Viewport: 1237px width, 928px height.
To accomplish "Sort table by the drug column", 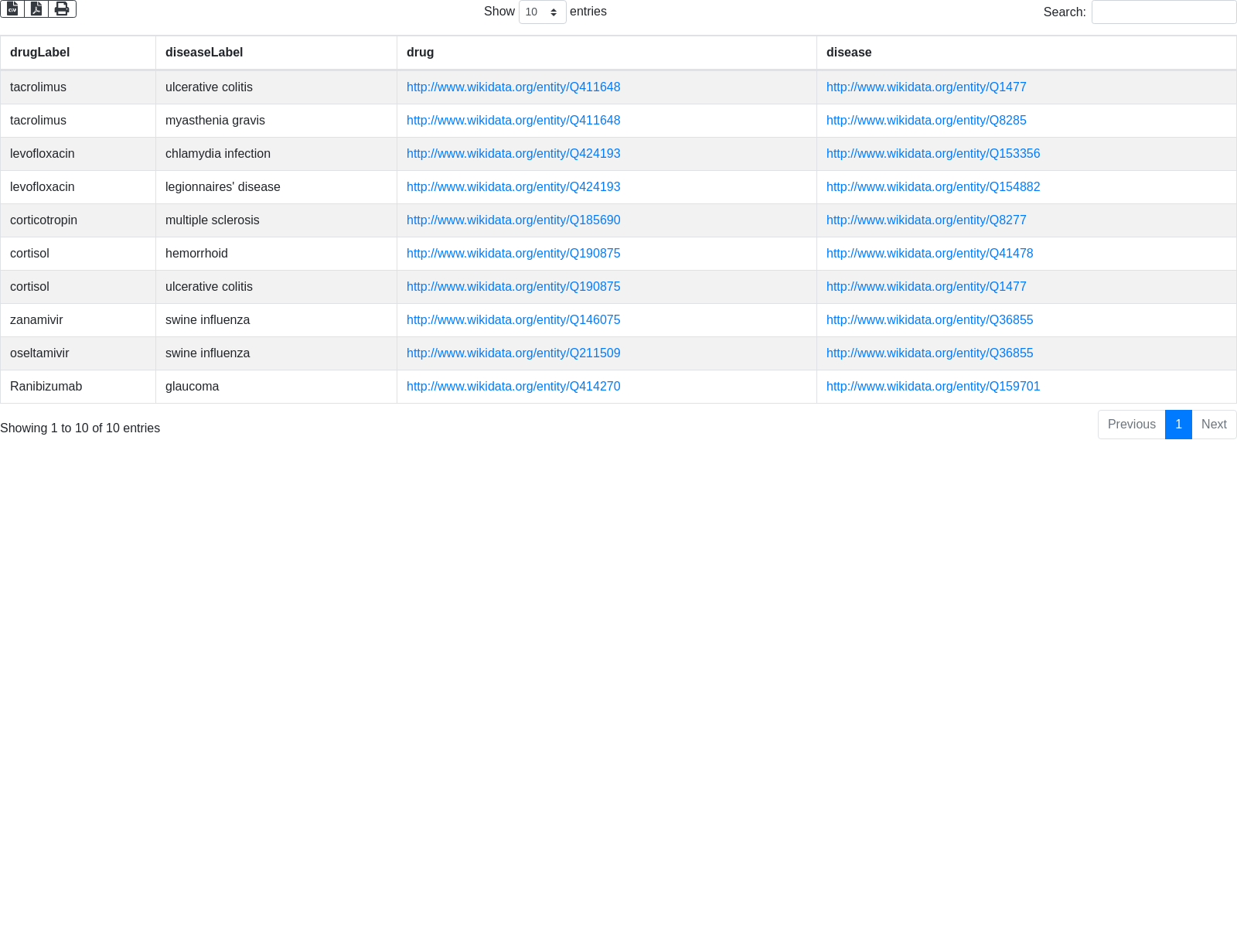I will coord(420,53).
